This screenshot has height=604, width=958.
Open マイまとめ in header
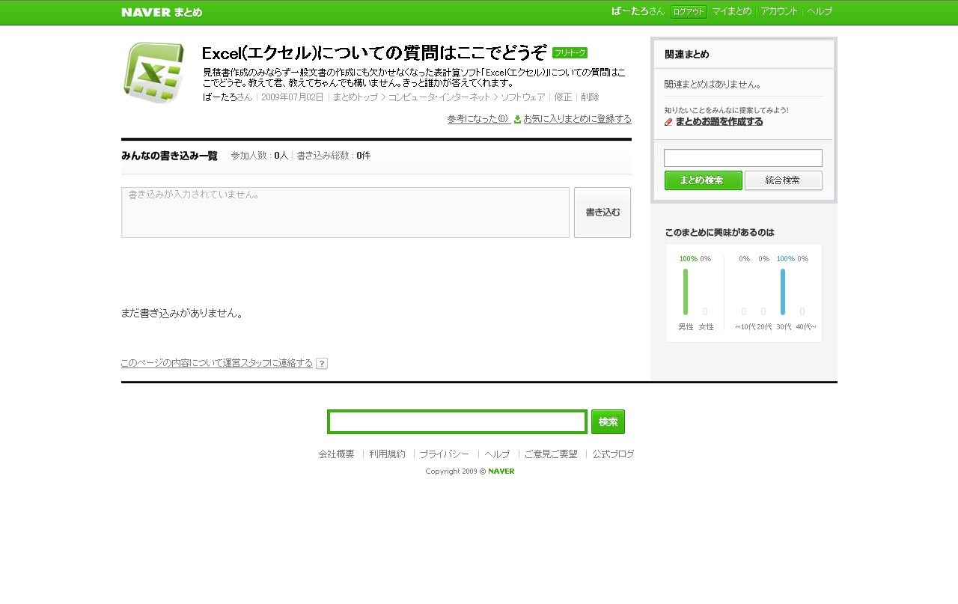[x=731, y=11]
